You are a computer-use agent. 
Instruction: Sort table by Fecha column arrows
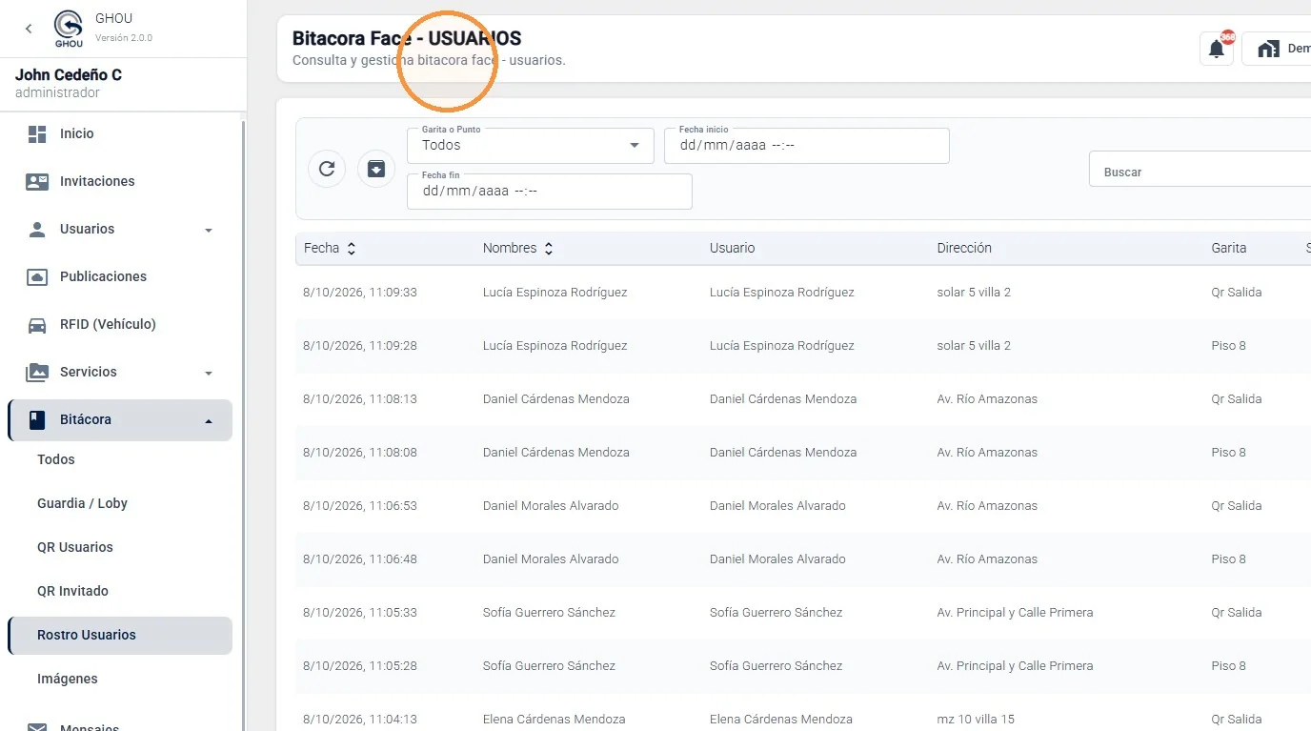point(352,248)
